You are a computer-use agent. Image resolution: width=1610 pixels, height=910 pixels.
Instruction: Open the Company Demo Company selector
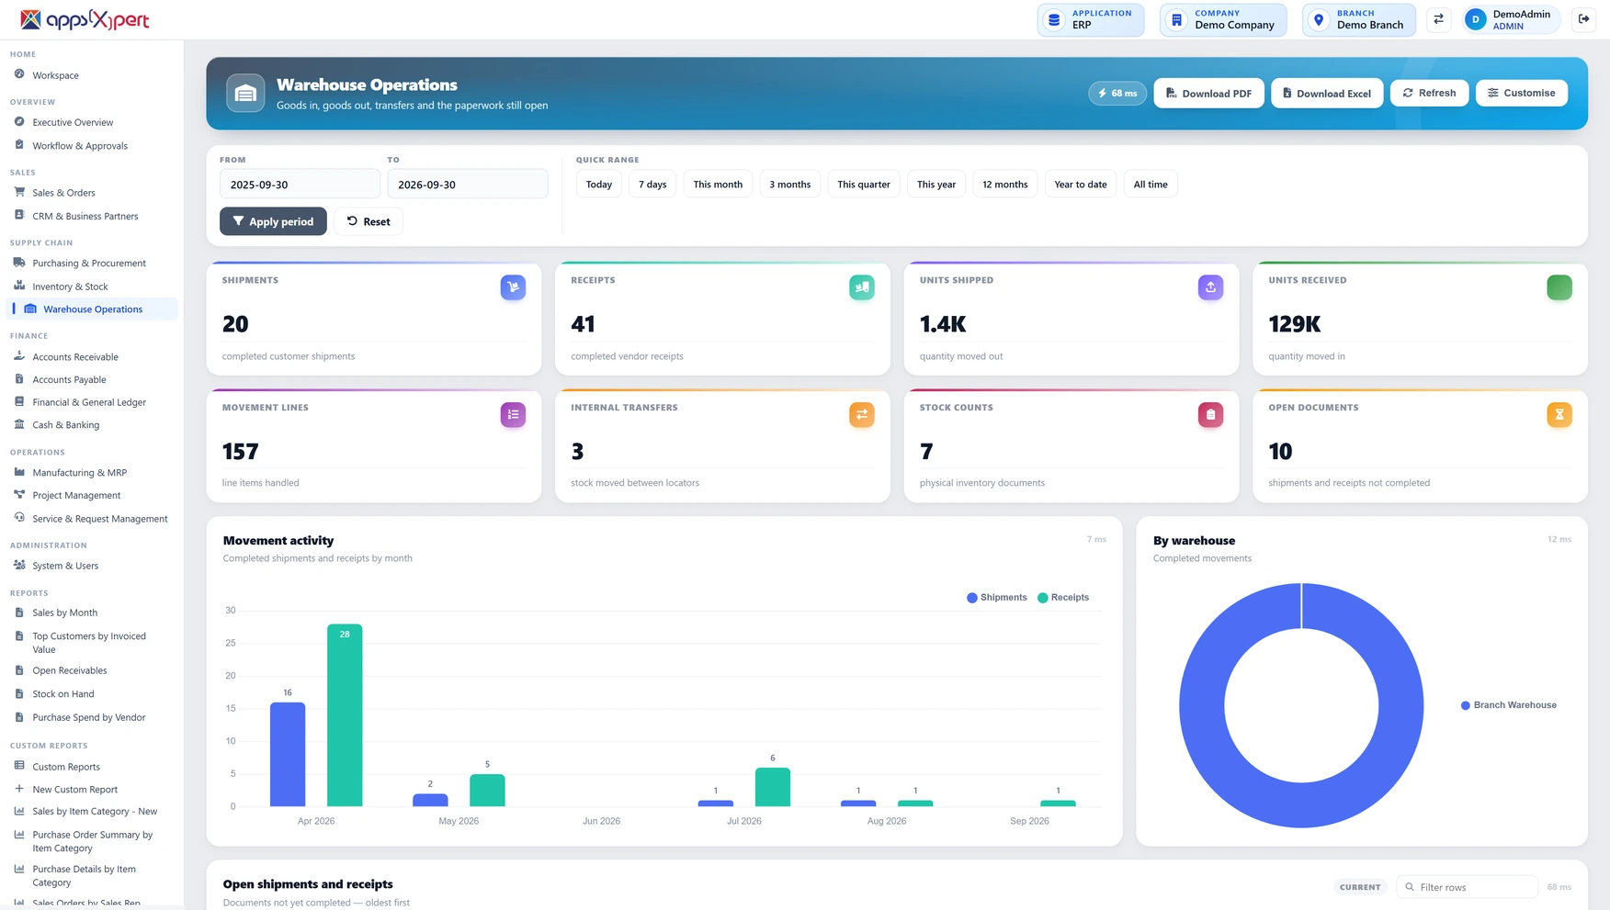coord(1223,19)
